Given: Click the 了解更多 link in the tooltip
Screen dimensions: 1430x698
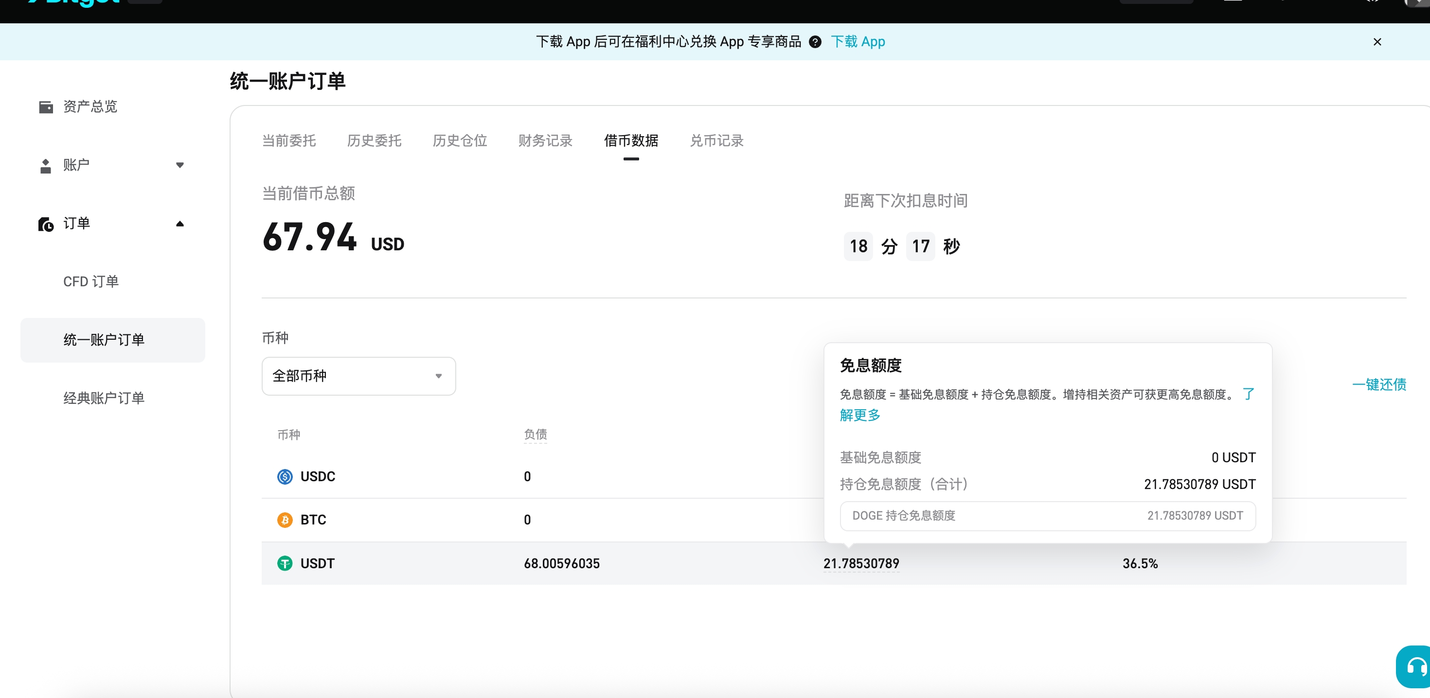Looking at the screenshot, I should pyautogui.click(x=860, y=415).
